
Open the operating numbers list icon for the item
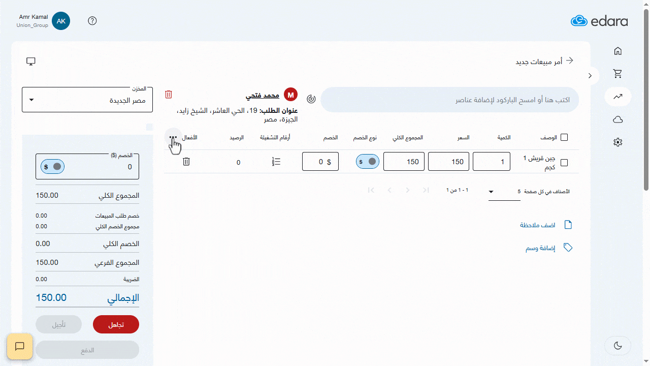276,161
